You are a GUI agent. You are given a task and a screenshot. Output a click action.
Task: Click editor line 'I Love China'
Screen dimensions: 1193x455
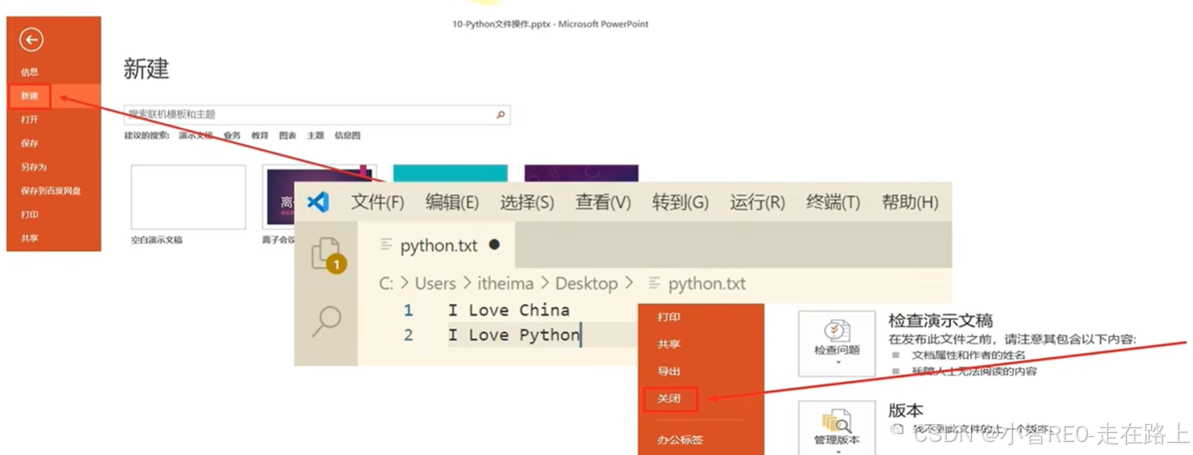(x=509, y=310)
